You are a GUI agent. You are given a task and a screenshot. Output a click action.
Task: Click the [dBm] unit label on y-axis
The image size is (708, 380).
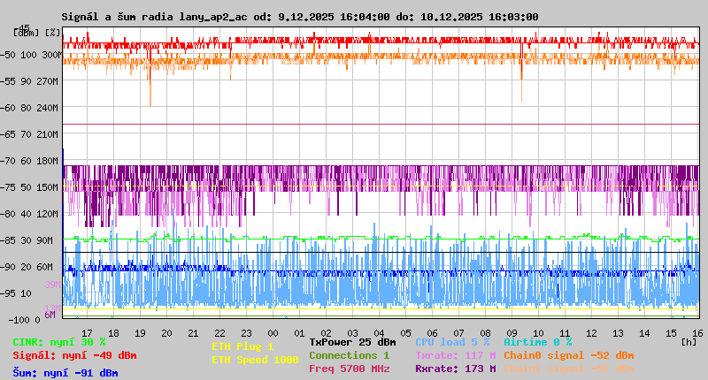pyautogui.click(x=26, y=32)
